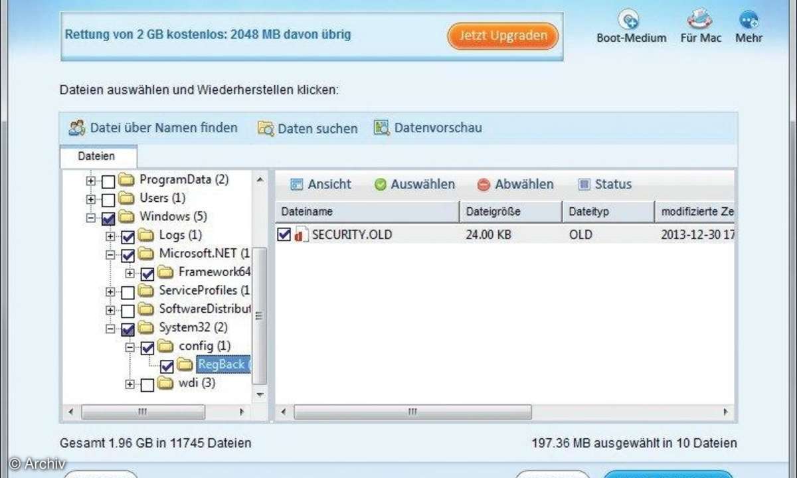
Task: Click the OLD file type cell
Action: coord(579,235)
